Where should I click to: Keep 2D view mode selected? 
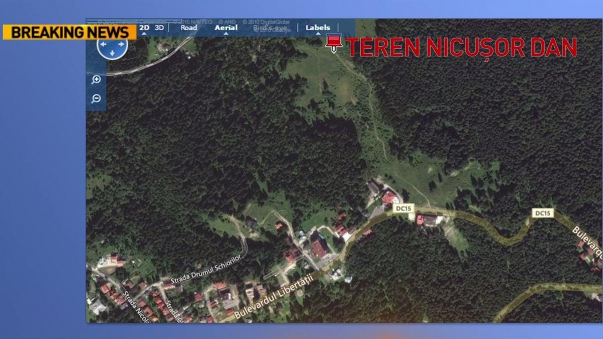(x=144, y=28)
